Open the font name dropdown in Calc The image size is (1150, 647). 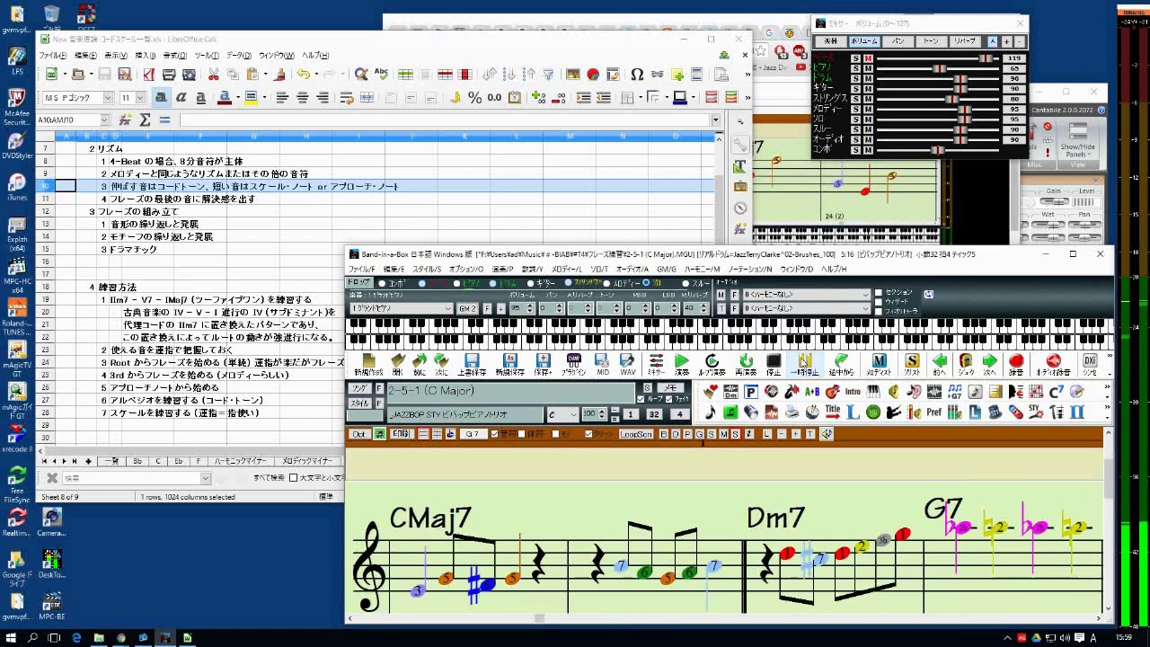[108, 97]
